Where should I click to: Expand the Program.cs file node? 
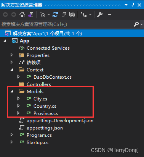(11, 135)
